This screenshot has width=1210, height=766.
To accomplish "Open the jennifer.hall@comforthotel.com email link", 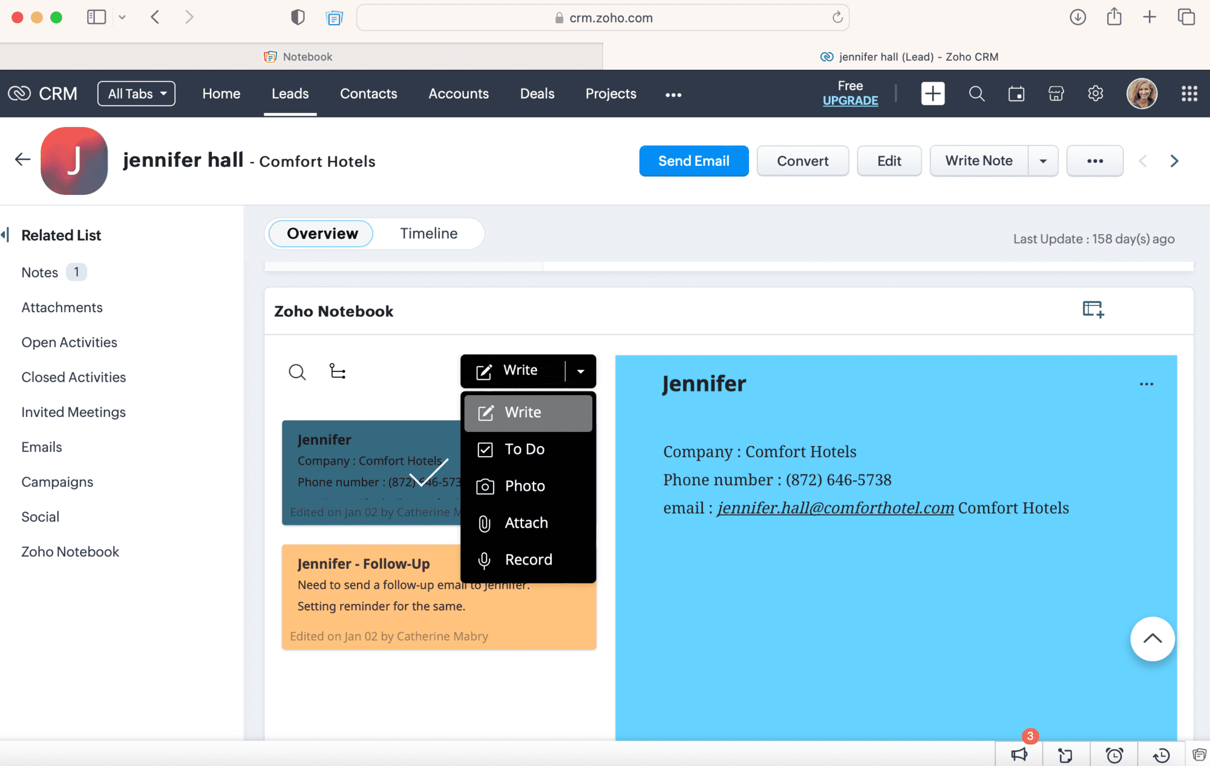I will (x=836, y=508).
